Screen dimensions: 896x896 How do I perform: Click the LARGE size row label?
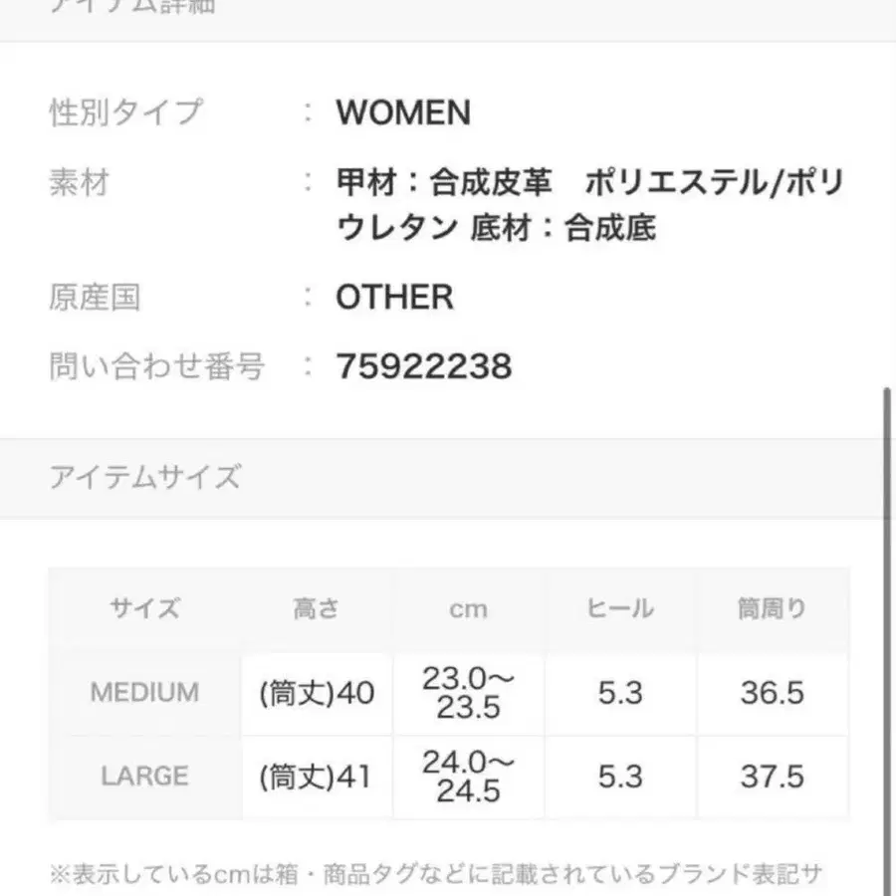coord(144,777)
